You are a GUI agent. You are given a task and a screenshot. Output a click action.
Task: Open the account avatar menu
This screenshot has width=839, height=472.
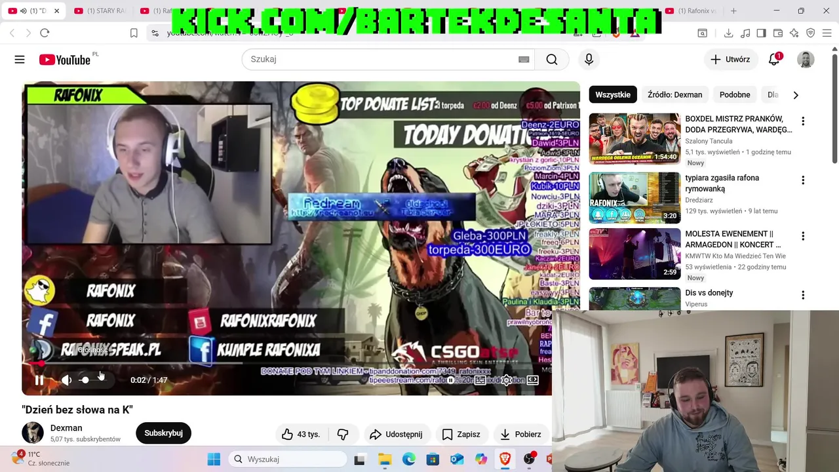coord(806,59)
